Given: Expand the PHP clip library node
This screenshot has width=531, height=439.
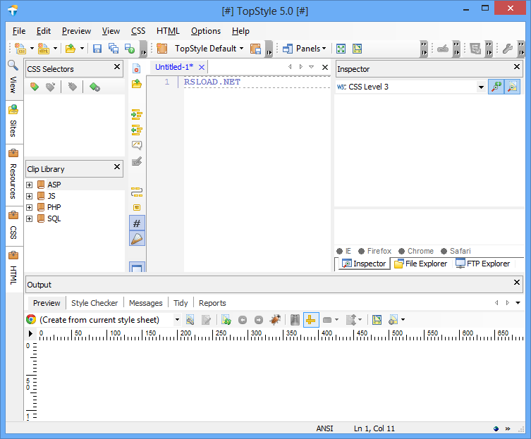Looking at the screenshot, I should click(x=30, y=207).
